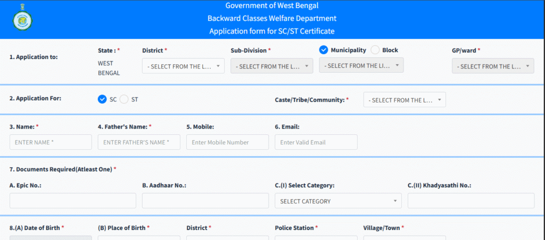Open the Sub-Division dropdown list
The width and height of the screenshot is (545, 240).
(x=272, y=66)
